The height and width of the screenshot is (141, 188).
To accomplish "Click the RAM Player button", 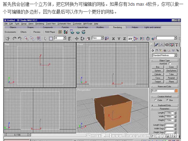I will click(x=50, y=32).
